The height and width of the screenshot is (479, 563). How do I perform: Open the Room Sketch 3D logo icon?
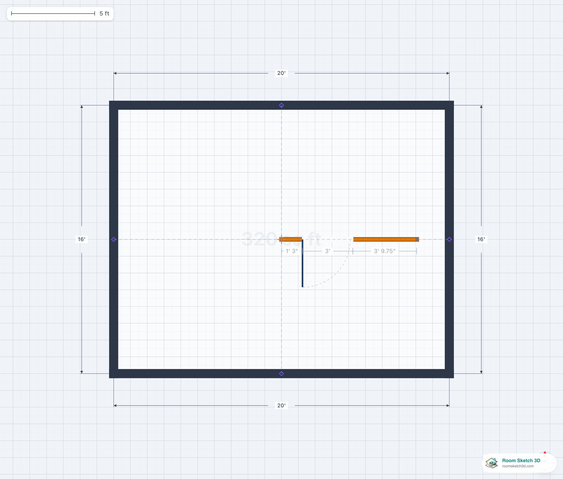point(492,463)
